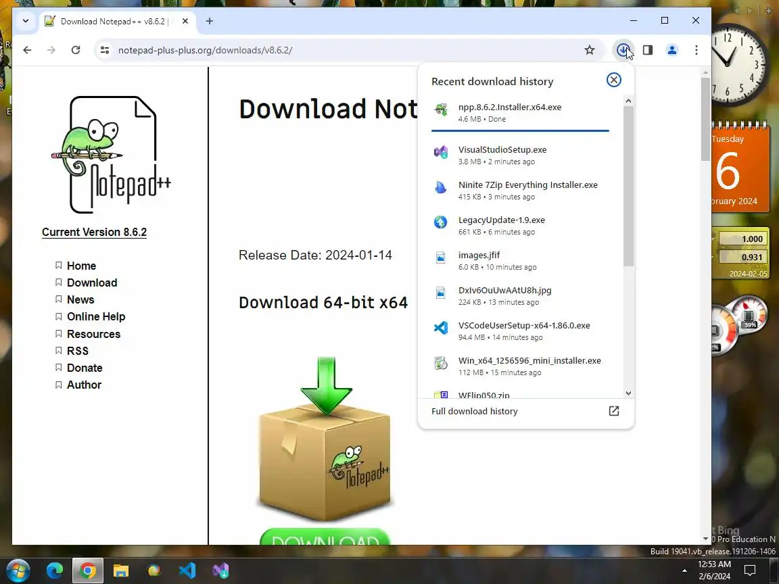Screen dimensions: 779x584
Task: Click the Chrome downloads toolbar icon
Action: (x=623, y=49)
